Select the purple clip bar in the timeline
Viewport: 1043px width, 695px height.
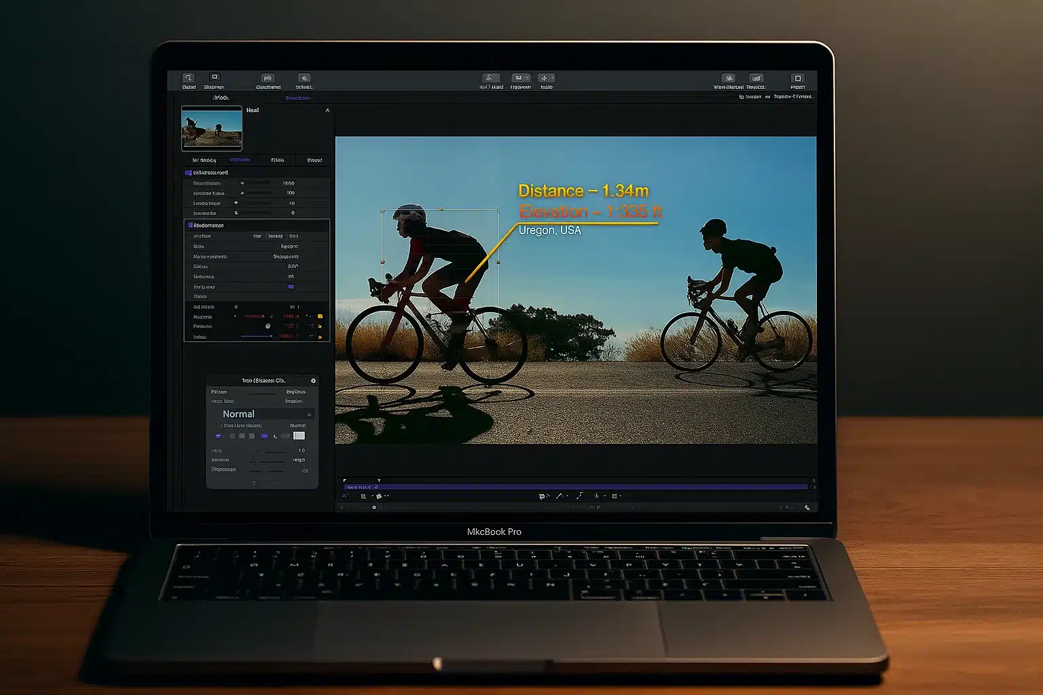pyautogui.click(x=576, y=487)
